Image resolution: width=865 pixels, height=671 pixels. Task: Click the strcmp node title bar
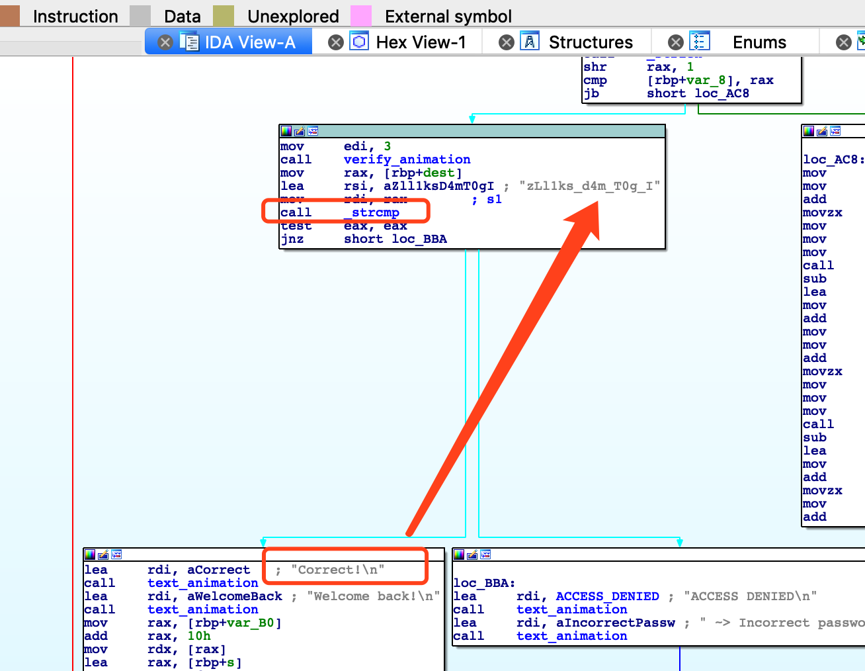click(x=472, y=131)
